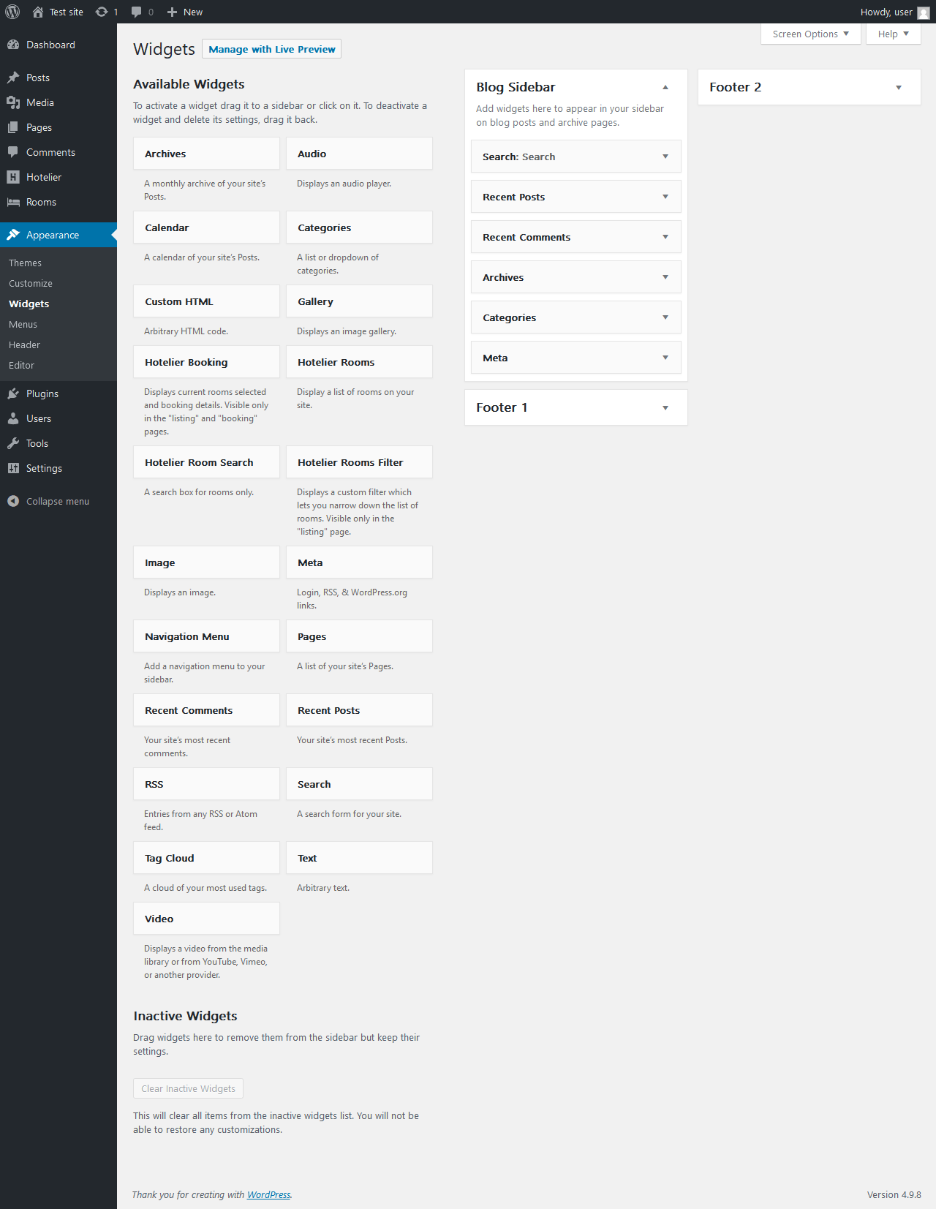Click the Plugins plug icon
Screen dimensions: 936x1209
(x=13, y=393)
